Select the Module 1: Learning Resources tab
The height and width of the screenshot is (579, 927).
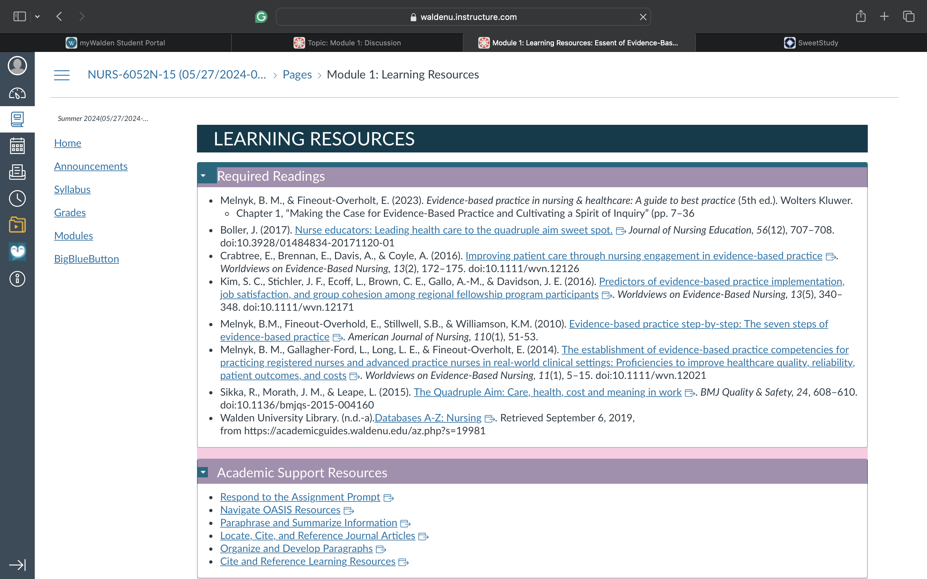[579, 43]
